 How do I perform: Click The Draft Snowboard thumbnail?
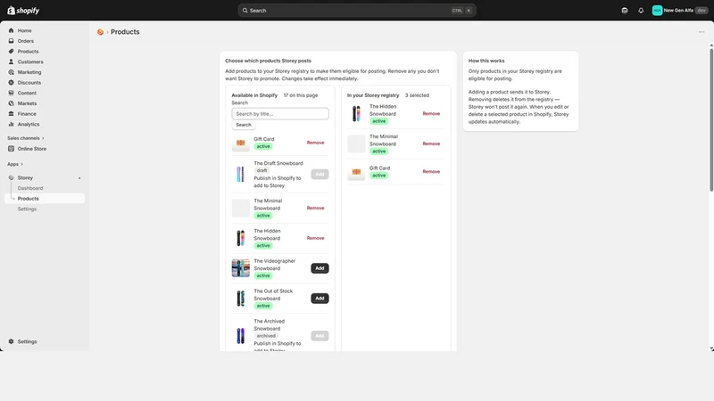coord(240,174)
